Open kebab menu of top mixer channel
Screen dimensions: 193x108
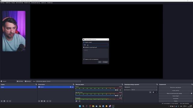coord(120,90)
